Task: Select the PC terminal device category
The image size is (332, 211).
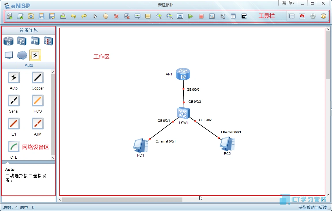Action: tap(9, 55)
